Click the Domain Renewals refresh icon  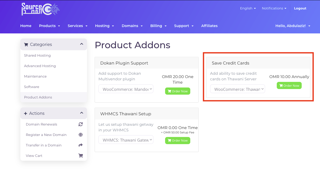click(x=81, y=124)
